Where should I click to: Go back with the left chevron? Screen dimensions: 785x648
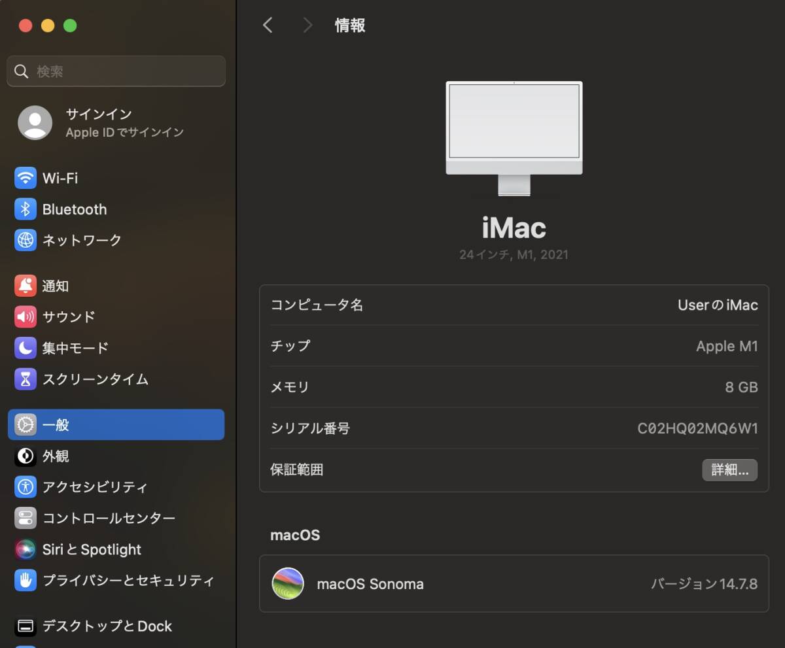tap(267, 26)
